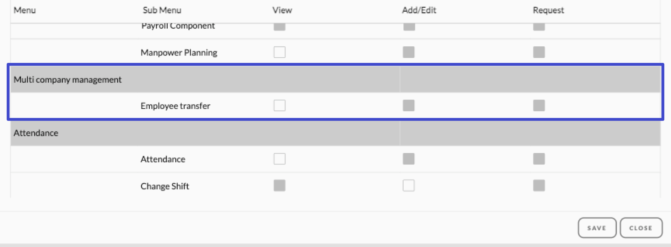The height and width of the screenshot is (247, 671).
Task: Click the Sub Menu column header
Action: [x=162, y=10]
